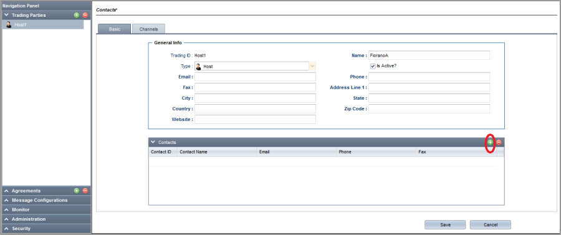The width and height of the screenshot is (561, 235).
Task: Expand the Message Configurations section
Action: (x=6, y=200)
